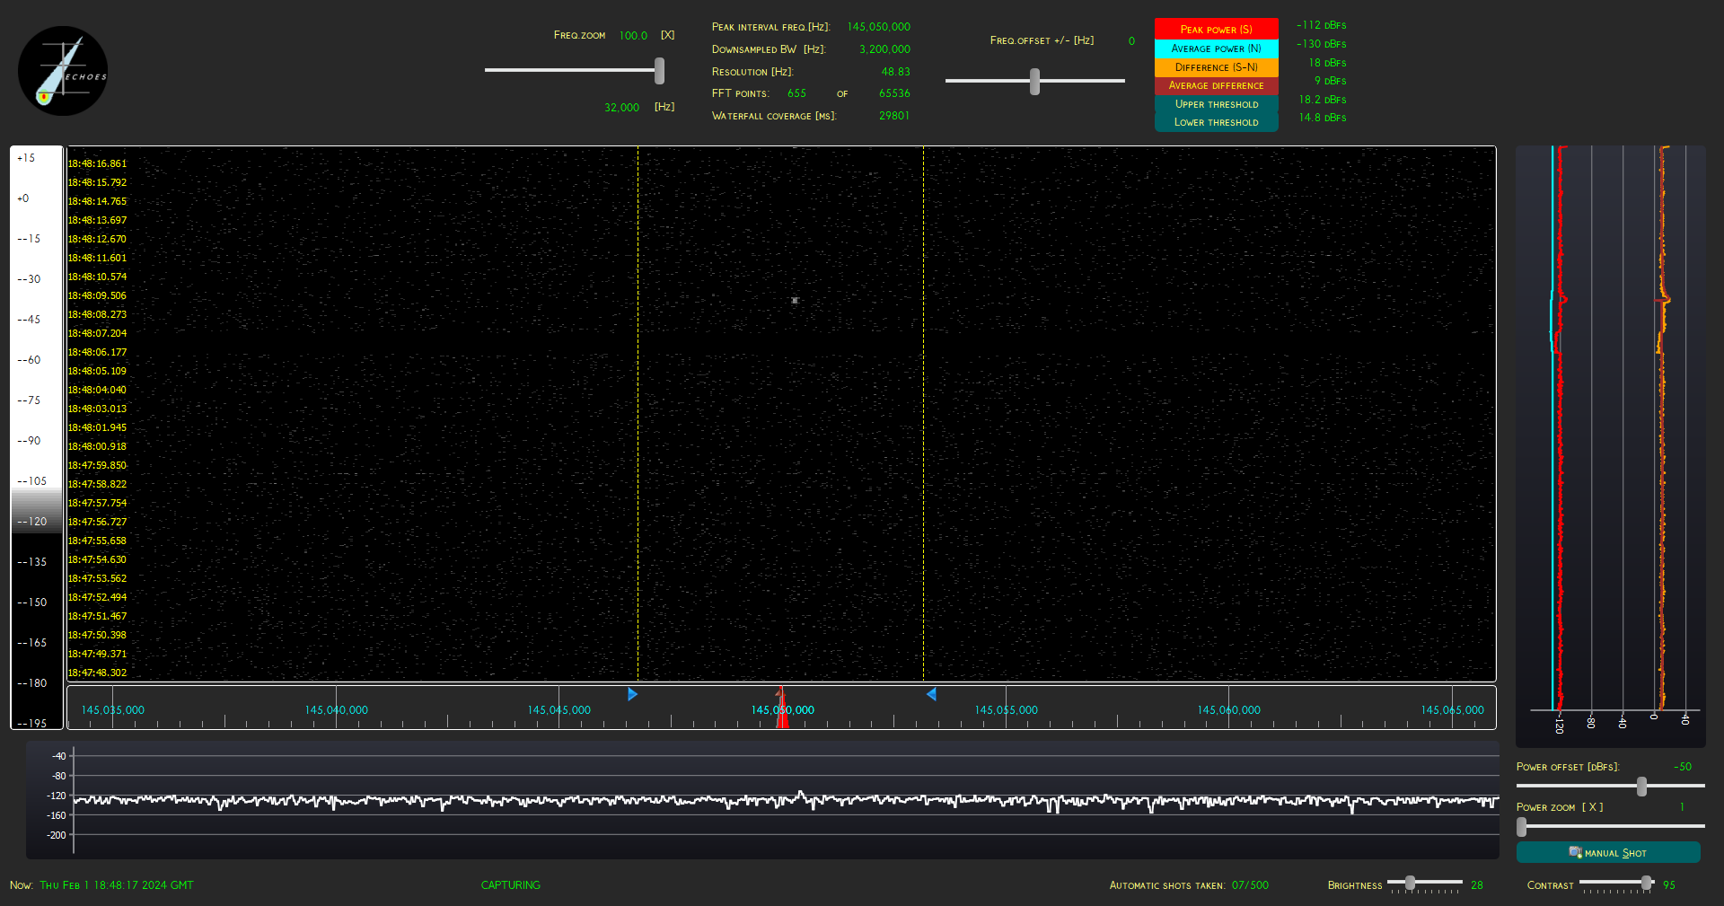Click the current date and time readout
Viewport: 1724px width, 906px height.
pyautogui.click(x=117, y=885)
